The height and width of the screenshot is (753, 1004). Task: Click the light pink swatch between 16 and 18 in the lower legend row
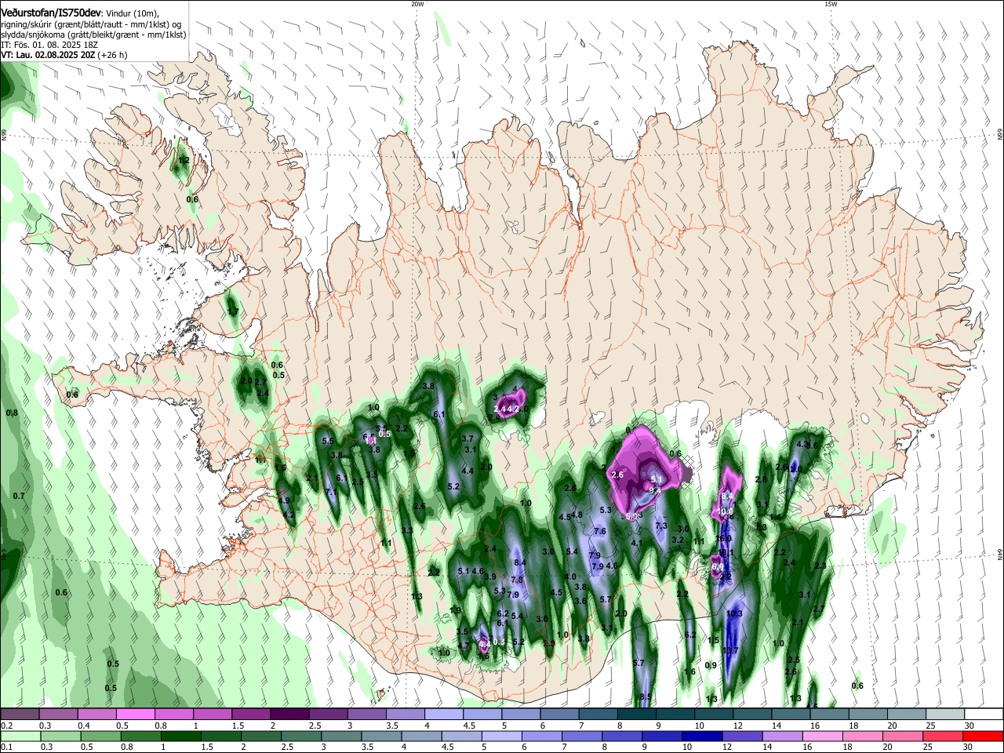click(823, 736)
